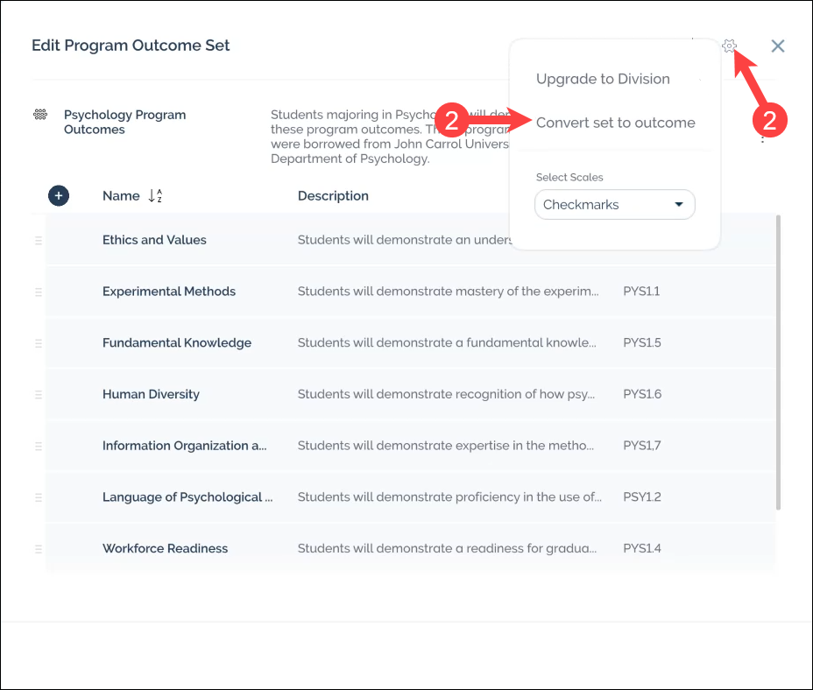The image size is (813, 690).
Task: Click the Description column header
Action: coord(333,196)
